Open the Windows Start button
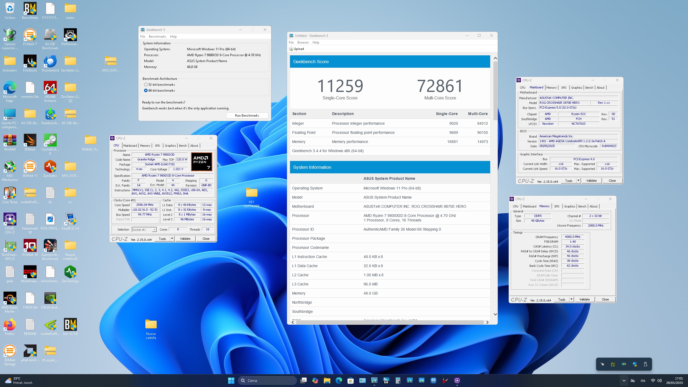This screenshot has height=387, width=688. [x=231, y=381]
